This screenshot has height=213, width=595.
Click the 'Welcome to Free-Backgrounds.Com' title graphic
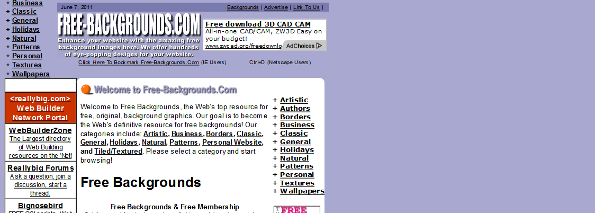tap(166, 90)
